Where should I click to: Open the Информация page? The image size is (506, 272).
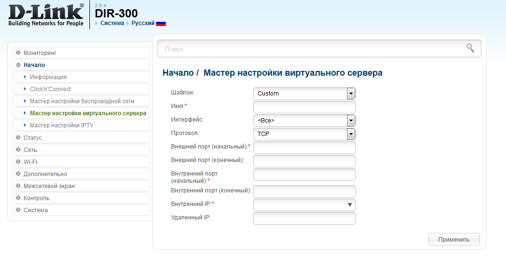click(x=81, y=77)
